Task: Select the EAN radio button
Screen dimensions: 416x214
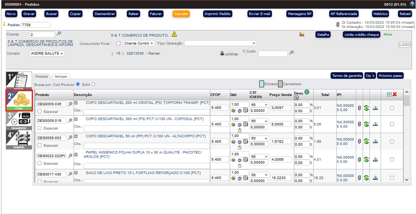Action: (x=93, y=84)
